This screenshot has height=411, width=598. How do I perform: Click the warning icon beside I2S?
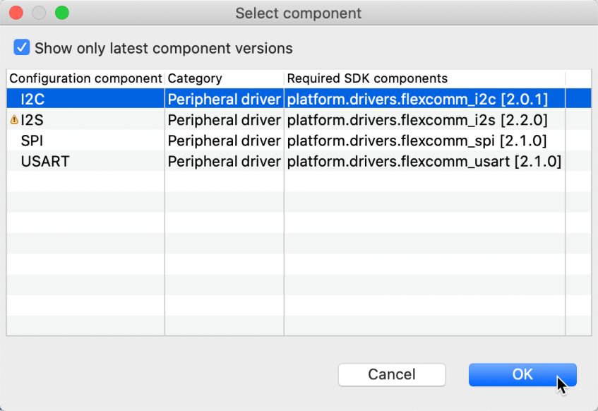pyautogui.click(x=14, y=120)
